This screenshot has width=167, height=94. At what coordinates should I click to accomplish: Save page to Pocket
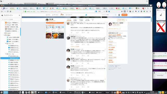107,11
